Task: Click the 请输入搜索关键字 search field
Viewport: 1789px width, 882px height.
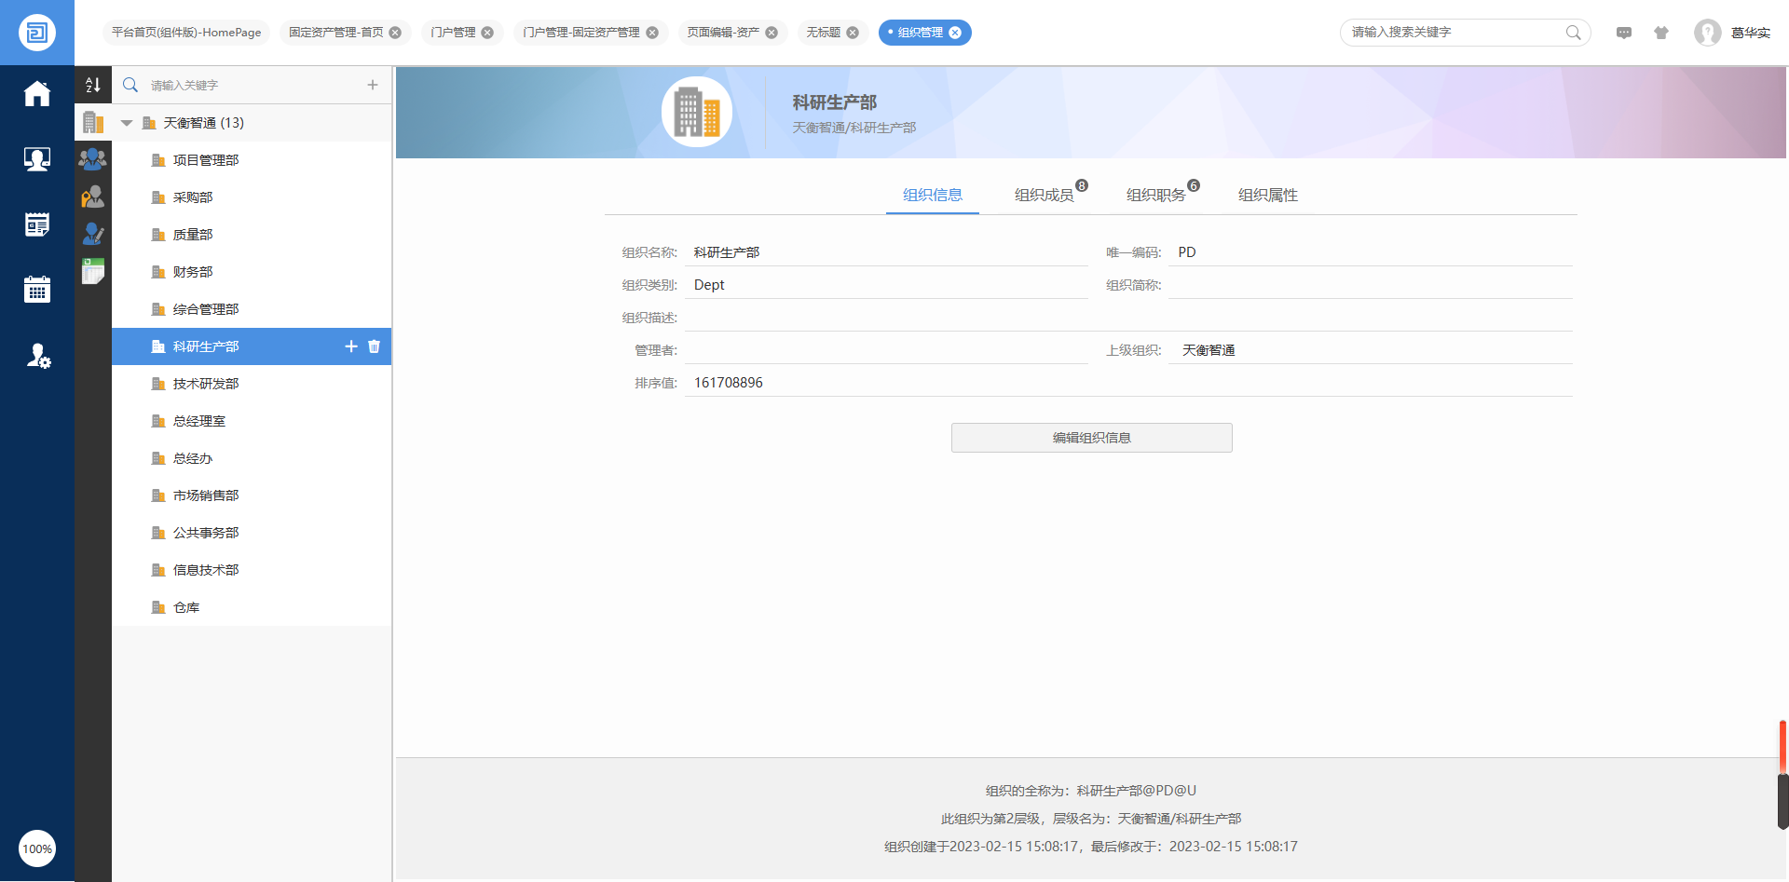Action: 1454,33
